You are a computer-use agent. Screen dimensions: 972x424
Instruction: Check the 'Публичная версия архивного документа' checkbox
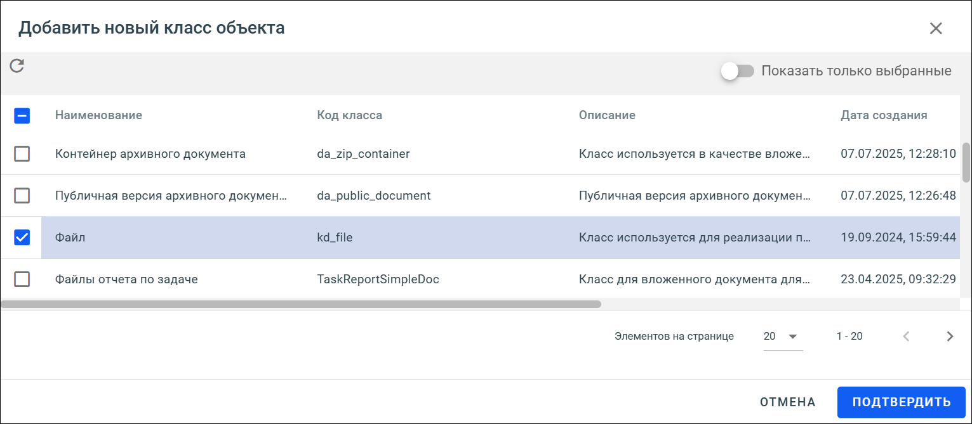(22, 196)
